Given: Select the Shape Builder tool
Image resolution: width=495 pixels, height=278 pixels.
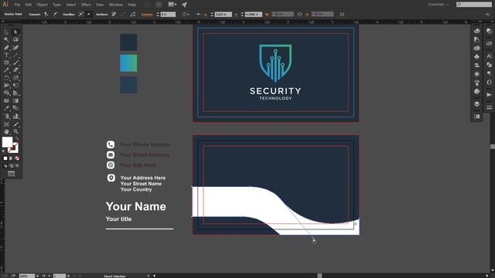Looking at the screenshot, I should [7, 93].
